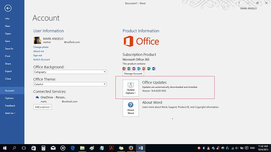Open Task View on the taskbar

24,148
